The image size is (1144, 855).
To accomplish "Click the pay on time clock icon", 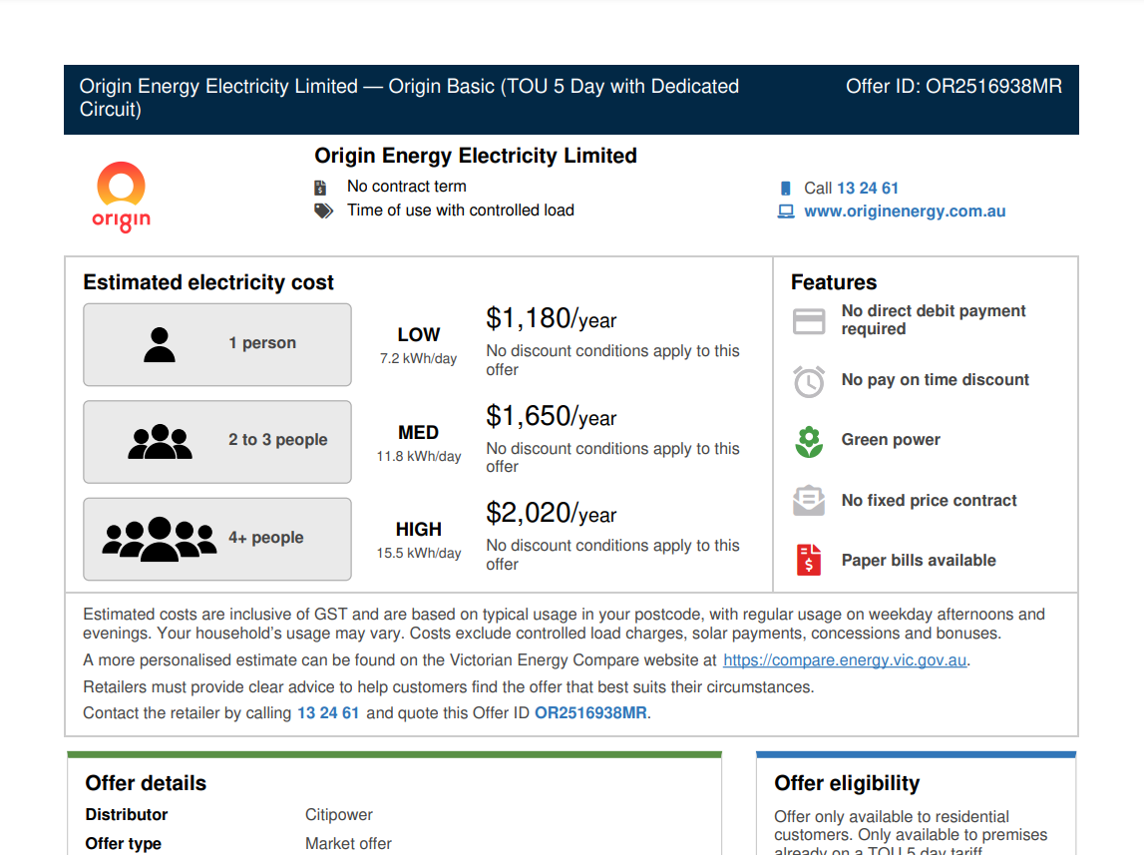I will (809, 381).
